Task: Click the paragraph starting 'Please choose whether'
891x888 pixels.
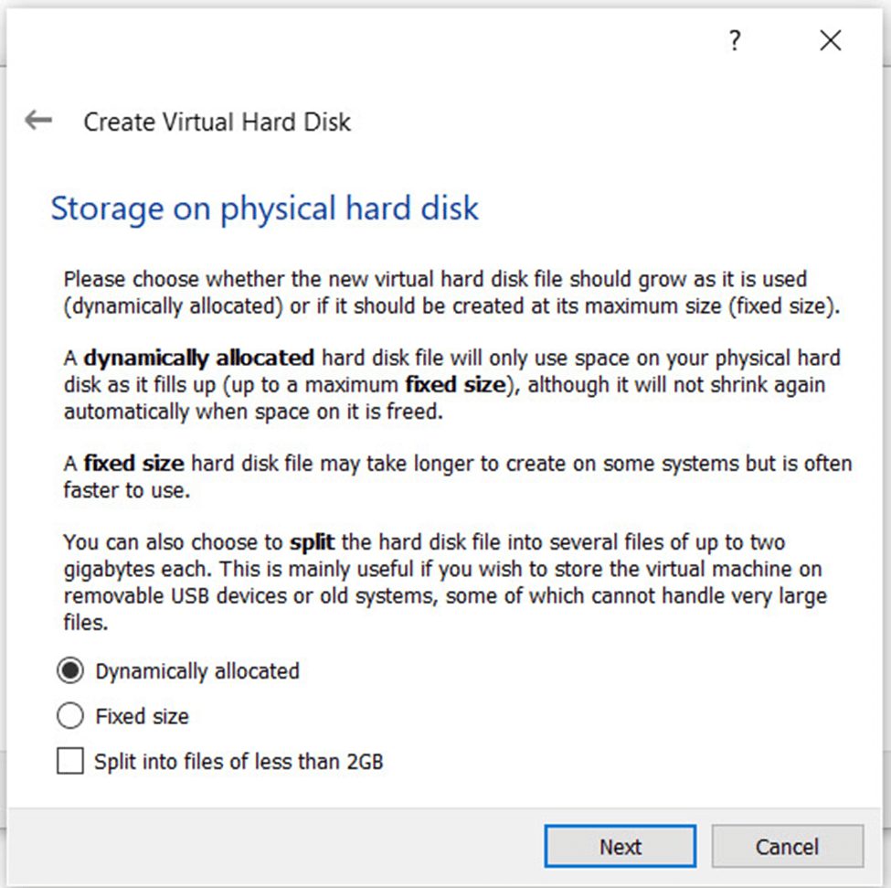Action: coord(451,293)
